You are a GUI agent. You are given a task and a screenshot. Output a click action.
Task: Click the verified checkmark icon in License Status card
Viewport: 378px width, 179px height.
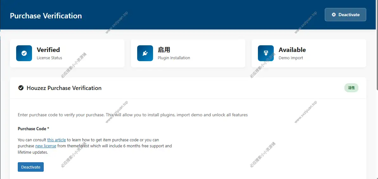(x=24, y=53)
